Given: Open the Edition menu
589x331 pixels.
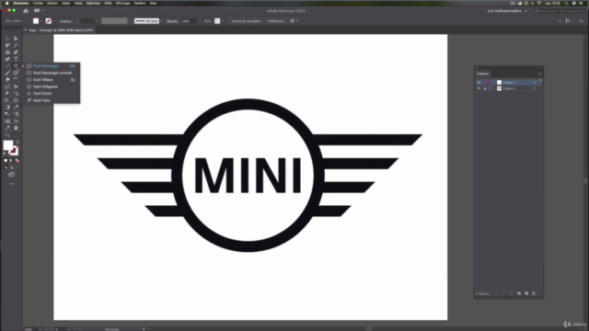Looking at the screenshot, I should [52, 3].
